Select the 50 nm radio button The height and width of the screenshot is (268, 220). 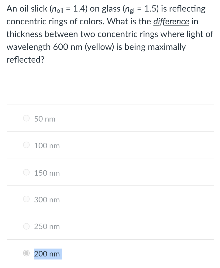click(x=26, y=118)
